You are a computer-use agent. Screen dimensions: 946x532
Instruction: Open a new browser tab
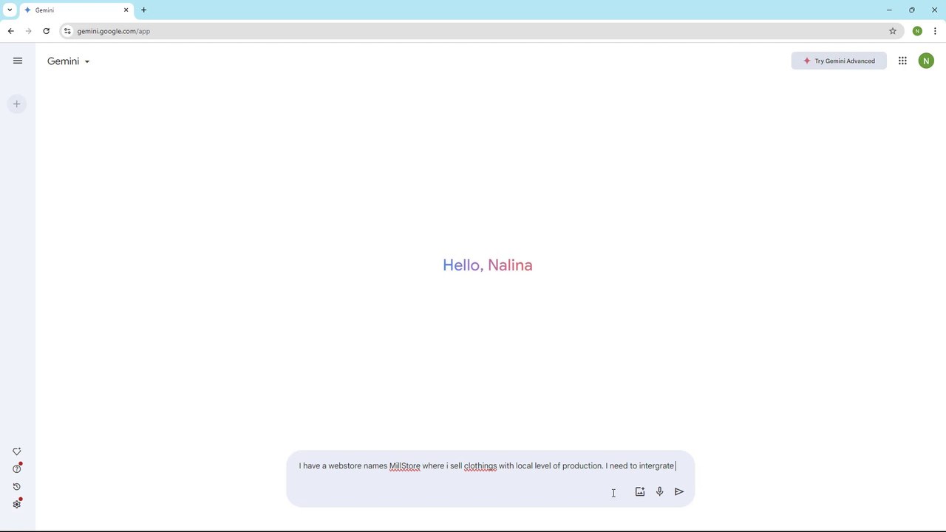point(143,10)
